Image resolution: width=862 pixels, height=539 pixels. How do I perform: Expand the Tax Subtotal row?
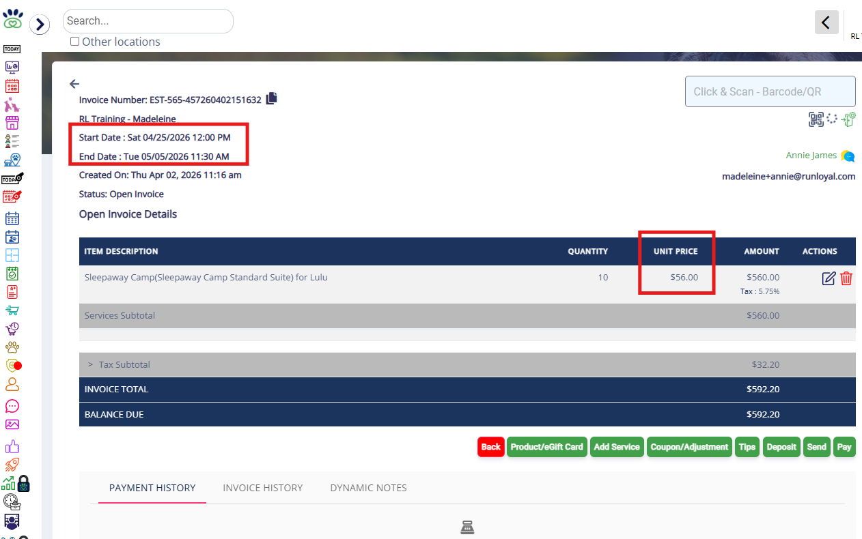(x=90, y=364)
